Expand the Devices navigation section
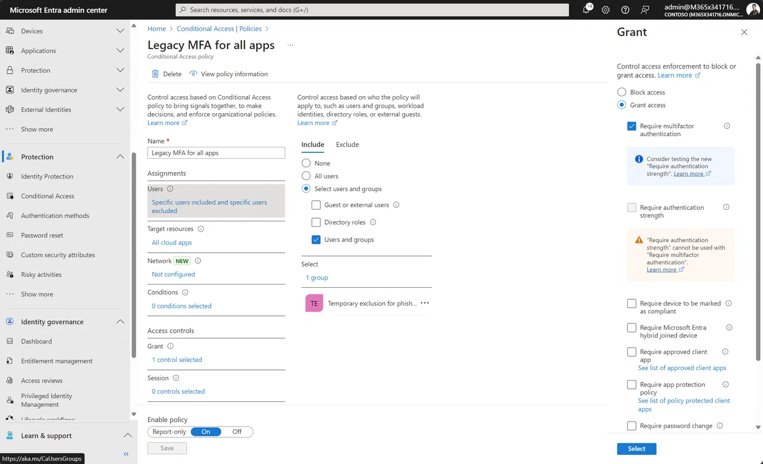This screenshot has height=464, width=763. (120, 31)
